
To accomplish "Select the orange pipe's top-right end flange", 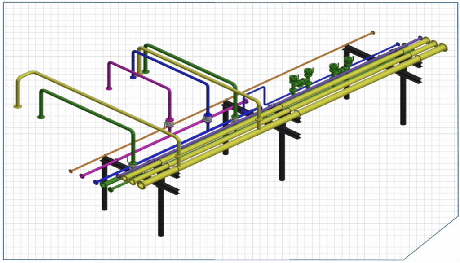I will click(372, 32).
